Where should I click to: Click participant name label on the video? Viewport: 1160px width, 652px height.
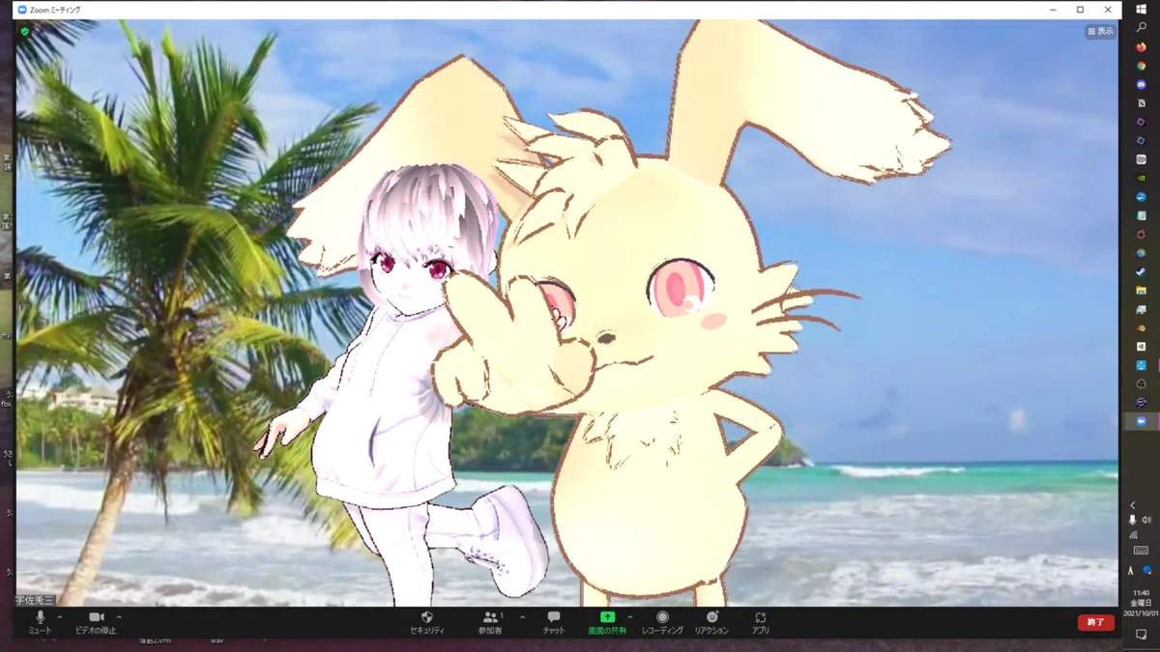tap(35, 600)
